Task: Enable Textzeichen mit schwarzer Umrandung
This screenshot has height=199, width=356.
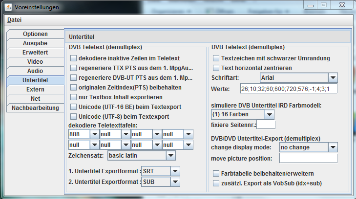Action: coord(216,58)
